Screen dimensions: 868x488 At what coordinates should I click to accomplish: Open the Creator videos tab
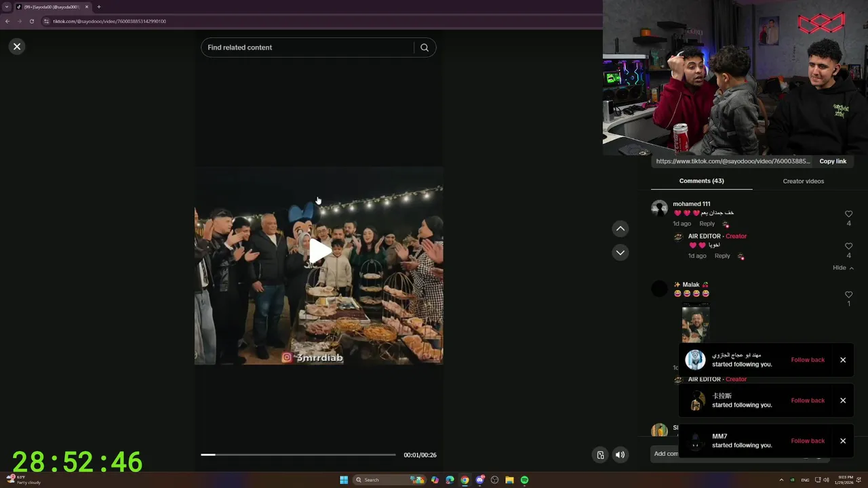click(x=803, y=181)
